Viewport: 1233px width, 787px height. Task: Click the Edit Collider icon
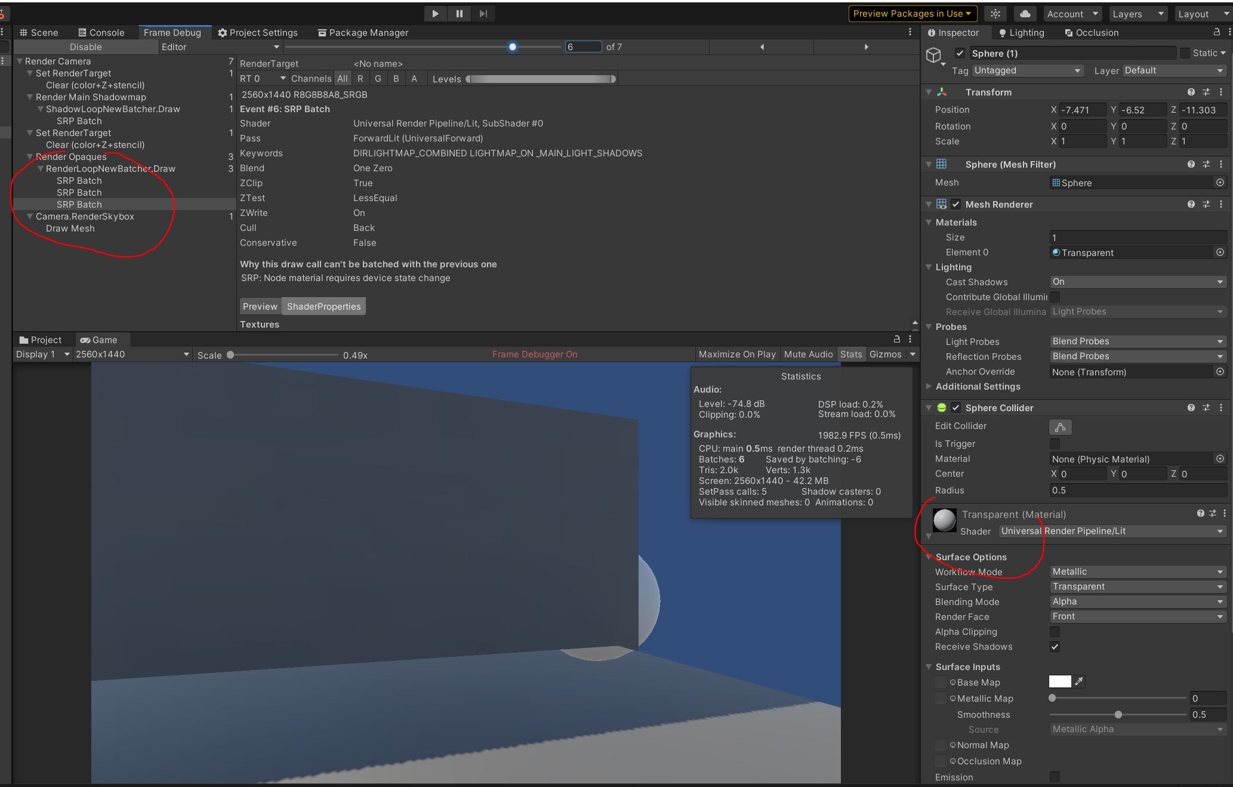pyautogui.click(x=1060, y=427)
